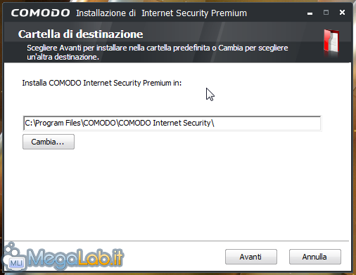Click the 'un'altra destinazione.' header subtitle line

click(x=63, y=57)
